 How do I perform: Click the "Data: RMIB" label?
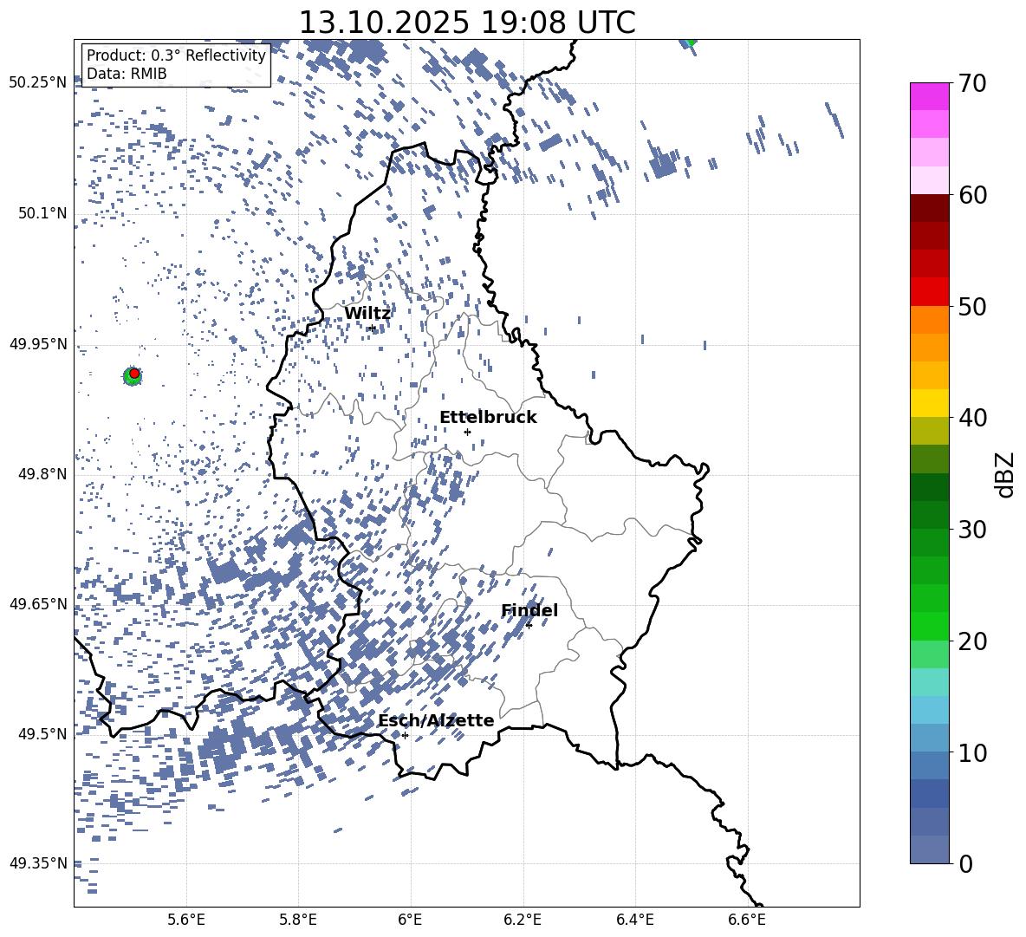pos(127,74)
